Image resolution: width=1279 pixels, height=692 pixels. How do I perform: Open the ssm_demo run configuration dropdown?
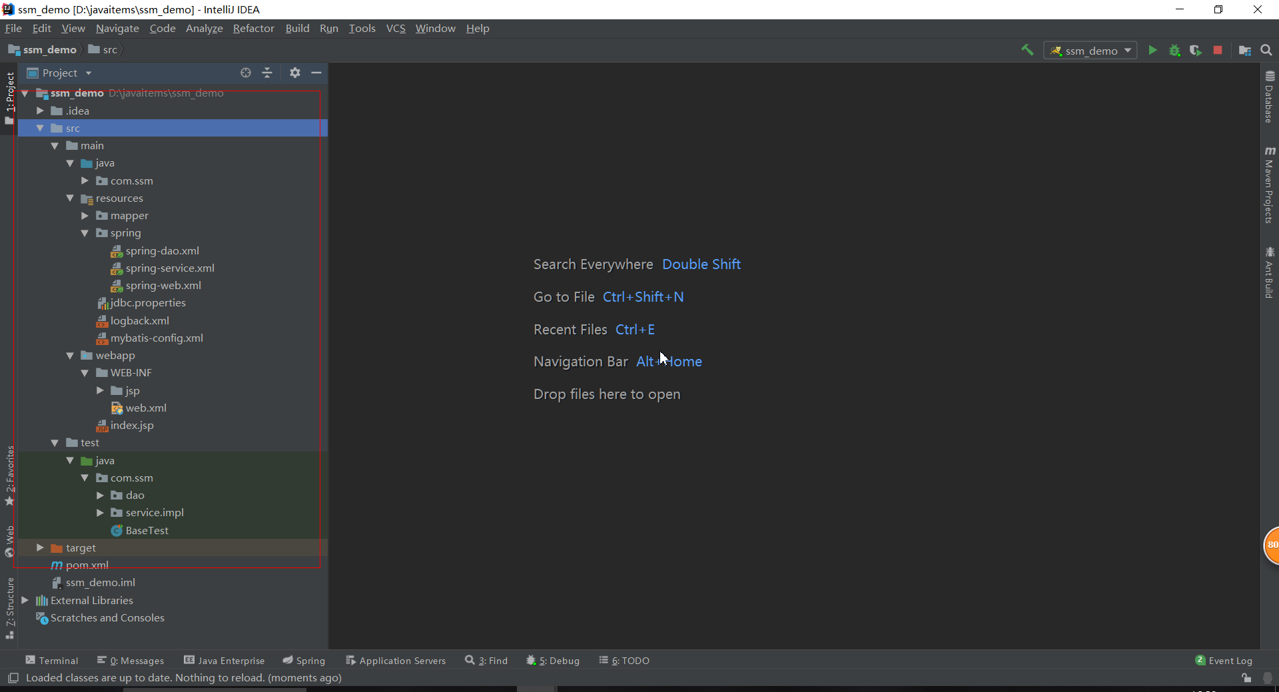click(x=1090, y=51)
